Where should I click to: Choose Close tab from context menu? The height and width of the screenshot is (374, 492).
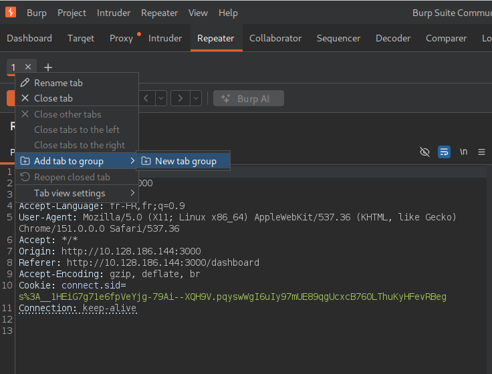[77, 98]
